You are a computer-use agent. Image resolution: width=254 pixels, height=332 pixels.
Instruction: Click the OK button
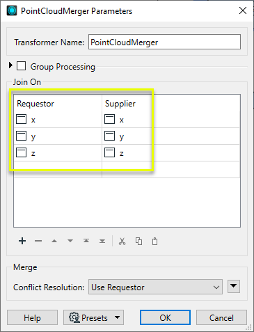(x=165, y=317)
